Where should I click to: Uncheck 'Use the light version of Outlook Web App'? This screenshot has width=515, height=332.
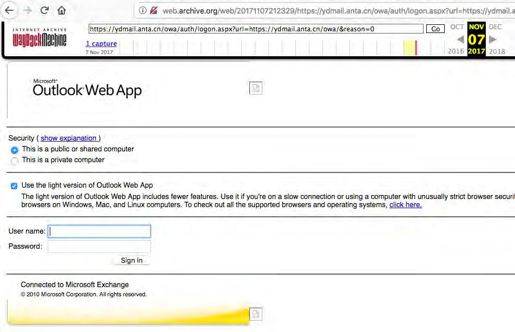14,186
